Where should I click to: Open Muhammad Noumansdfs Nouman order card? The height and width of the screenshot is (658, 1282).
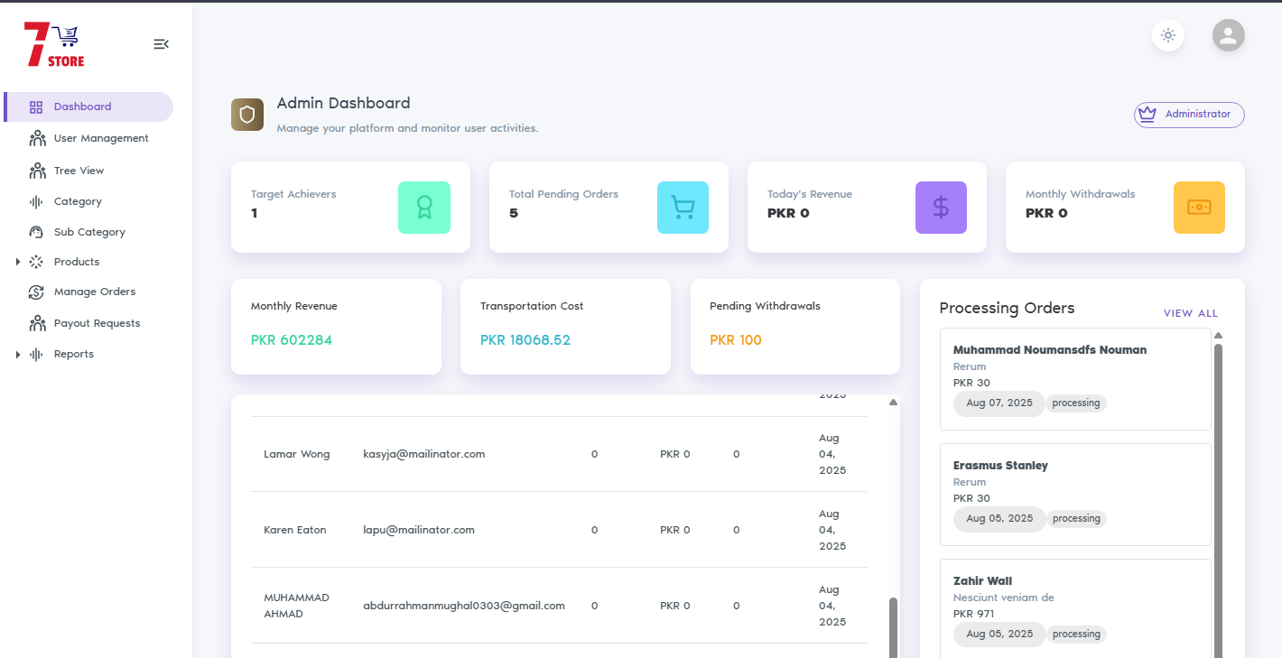click(x=1075, y=379)
